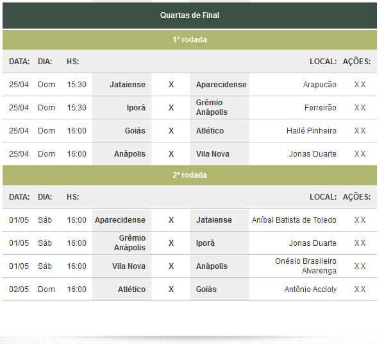The height and width of the screenshot is (344, 384).
Task: Click X X actions for the Ferreirão match
Action: (360, 108)
